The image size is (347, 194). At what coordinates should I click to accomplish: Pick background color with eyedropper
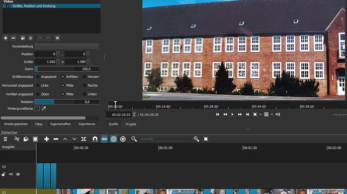44,108
